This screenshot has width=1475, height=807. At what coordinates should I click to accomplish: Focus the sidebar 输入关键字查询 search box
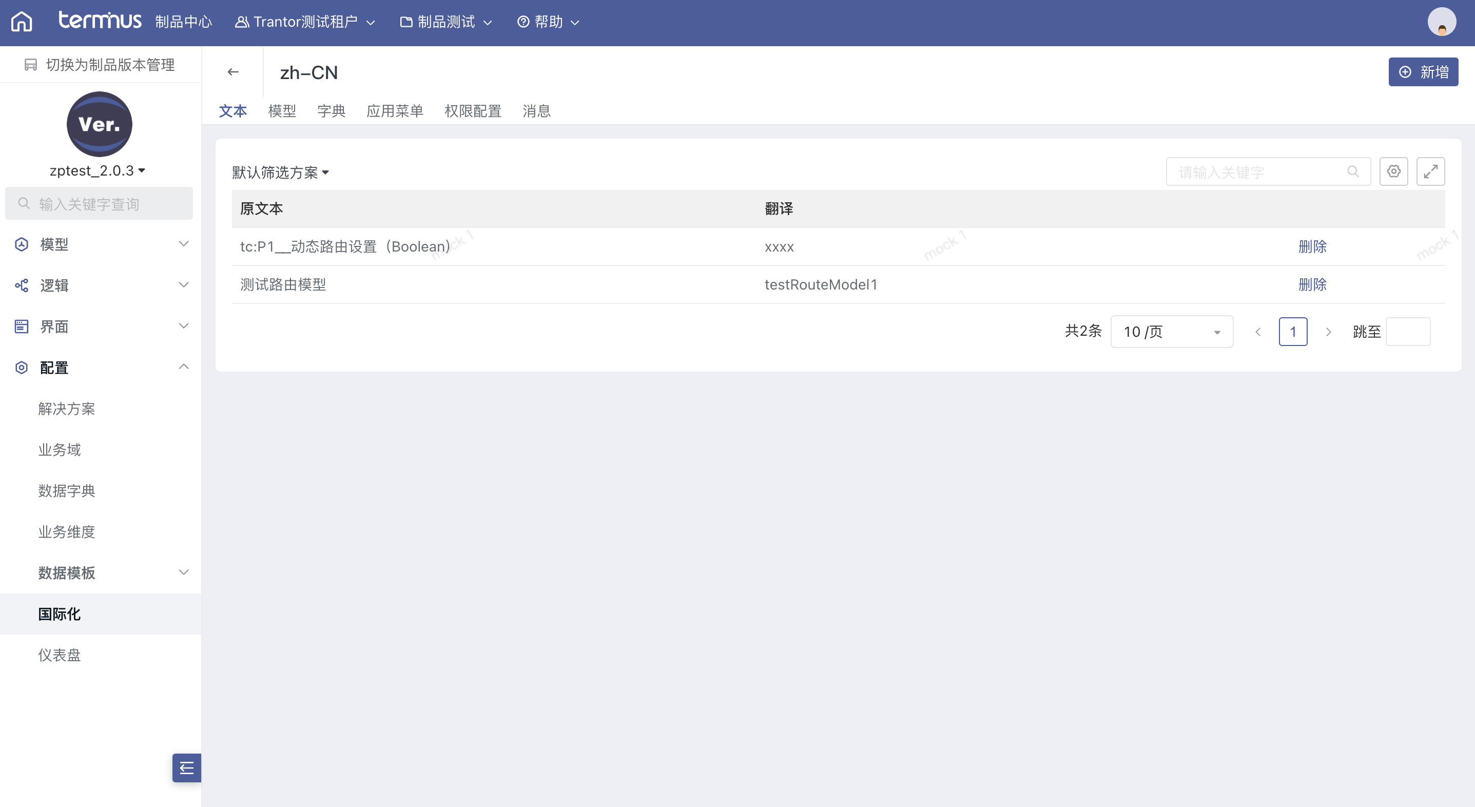coord(99,204)
